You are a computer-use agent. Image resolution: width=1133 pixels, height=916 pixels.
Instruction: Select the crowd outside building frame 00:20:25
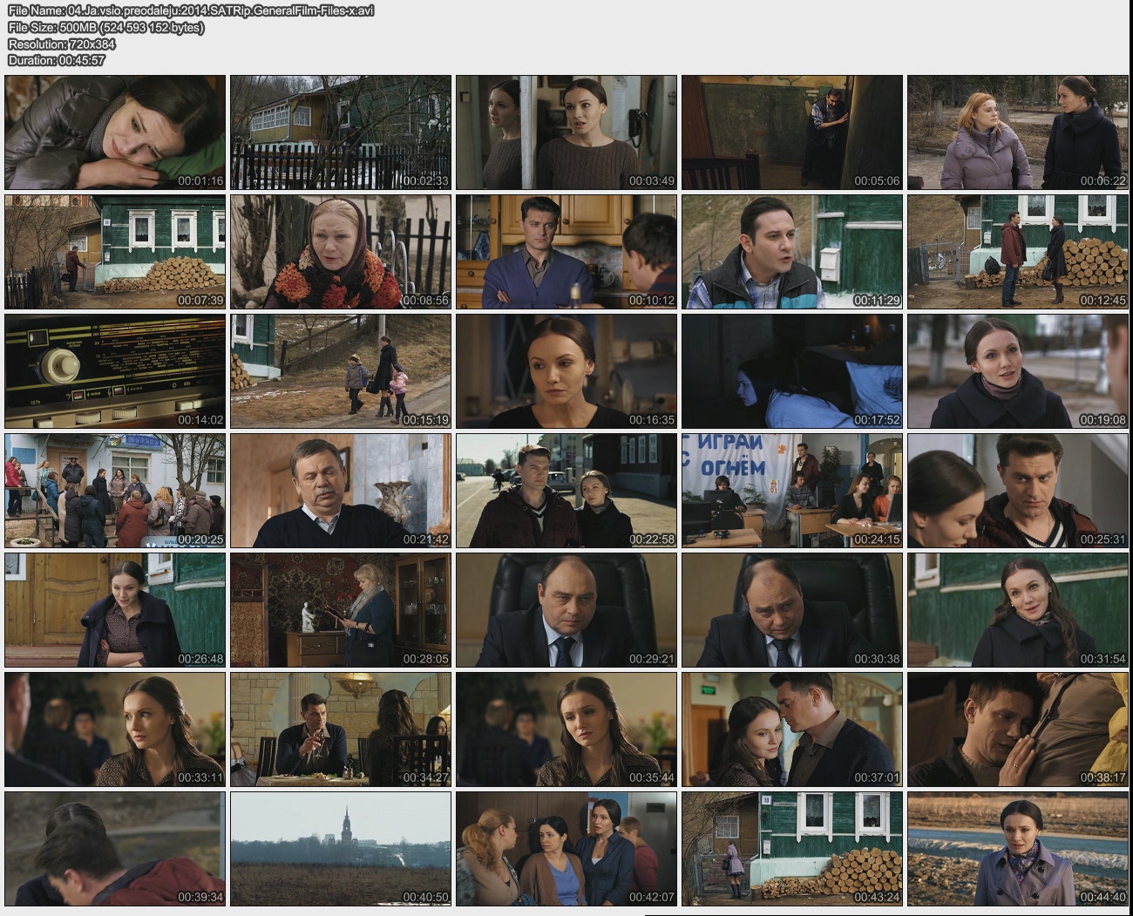coord(115,491)
